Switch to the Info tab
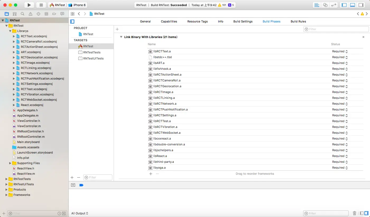 pos(221,21)
